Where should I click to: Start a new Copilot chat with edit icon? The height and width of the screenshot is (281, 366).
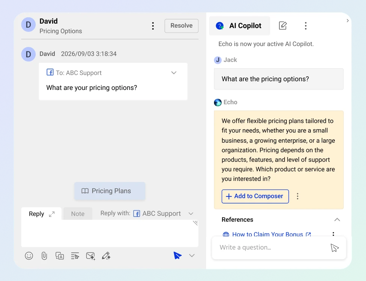283,25
